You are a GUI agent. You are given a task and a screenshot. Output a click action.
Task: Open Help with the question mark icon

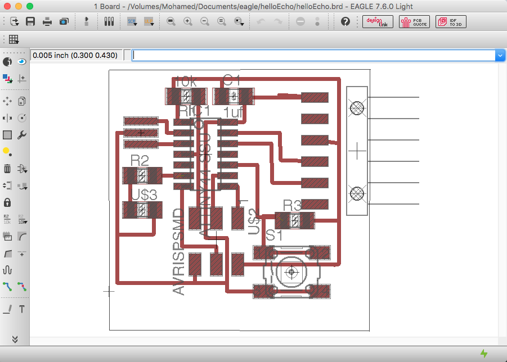(346, 21)
